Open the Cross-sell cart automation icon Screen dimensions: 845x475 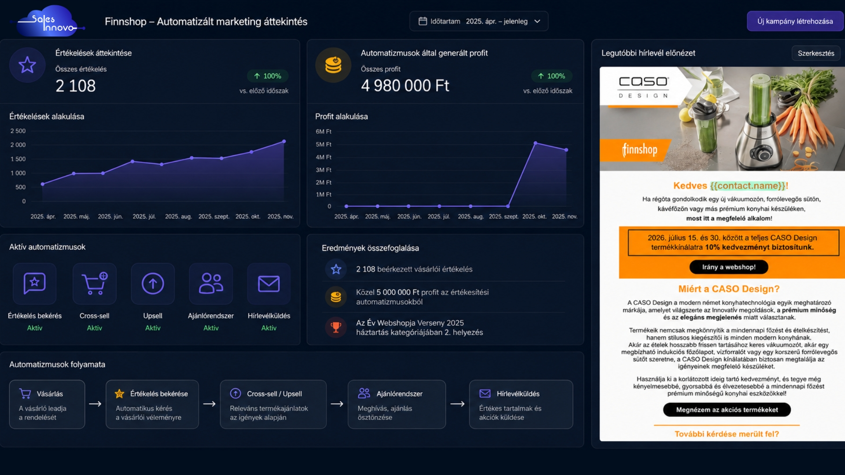pos(94,284)
